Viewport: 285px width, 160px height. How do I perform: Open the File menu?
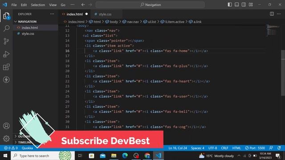click(x=14, y=5)
